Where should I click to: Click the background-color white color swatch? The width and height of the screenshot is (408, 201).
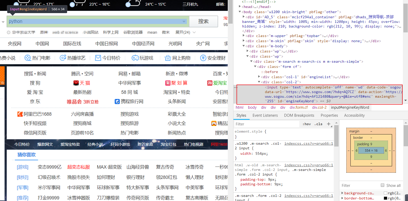pos(385,193)
